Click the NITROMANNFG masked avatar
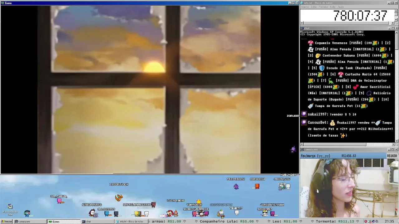Viewport: 399px width, 224px height. [93, 213]
